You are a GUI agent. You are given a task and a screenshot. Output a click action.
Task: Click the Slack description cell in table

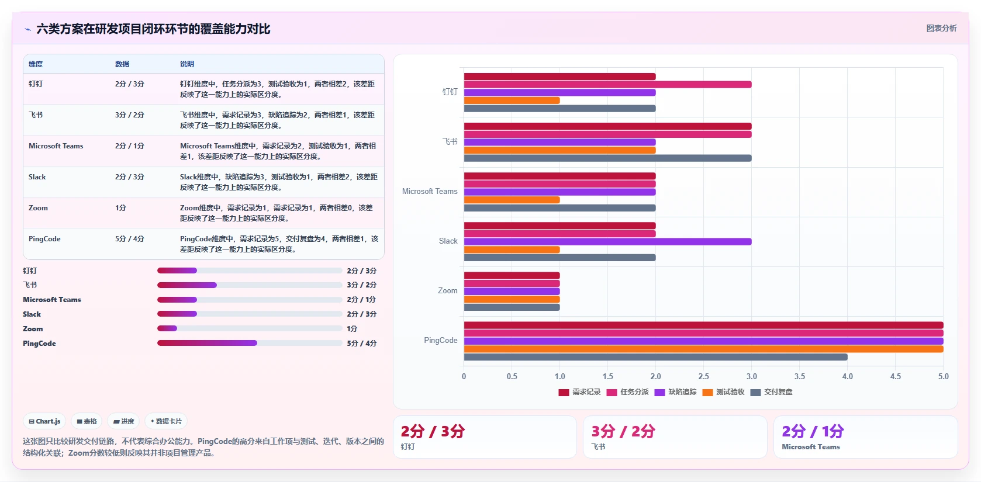click(x=278, y=182)
